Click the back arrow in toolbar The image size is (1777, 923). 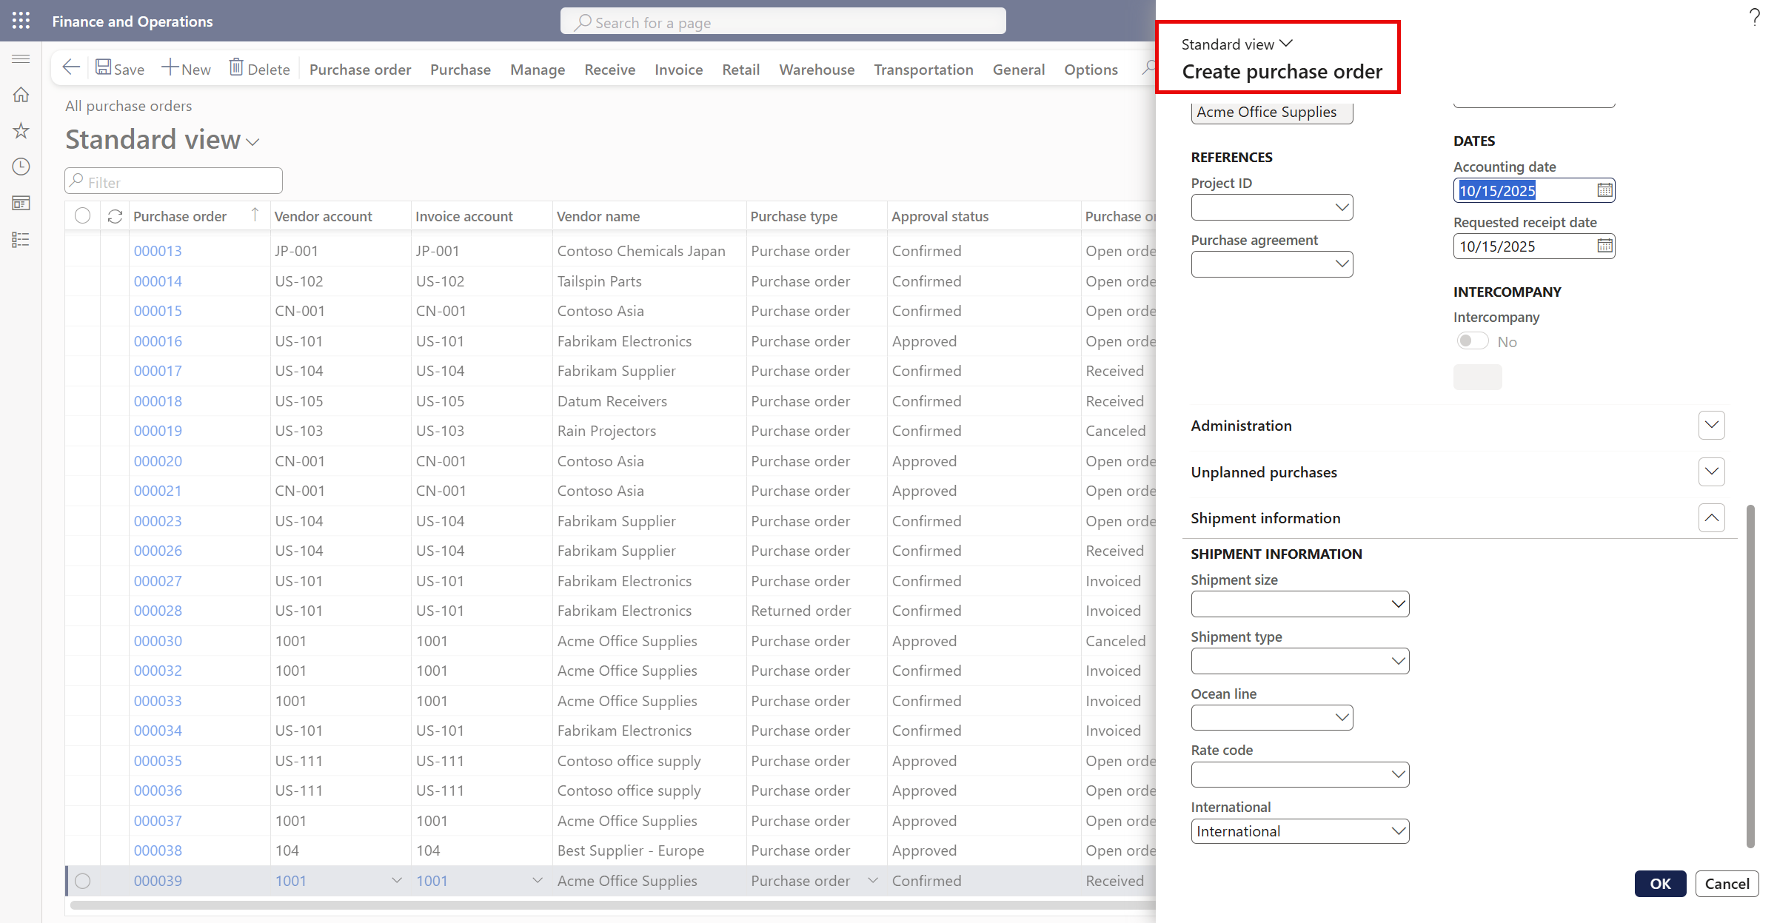(71, 68)
